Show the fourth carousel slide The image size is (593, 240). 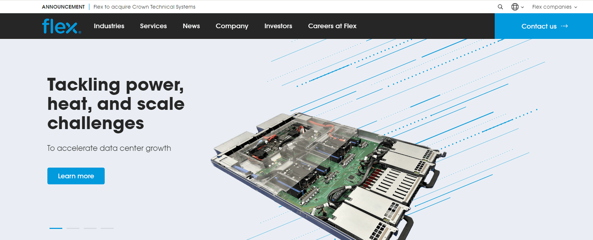(x=107, y=228)
